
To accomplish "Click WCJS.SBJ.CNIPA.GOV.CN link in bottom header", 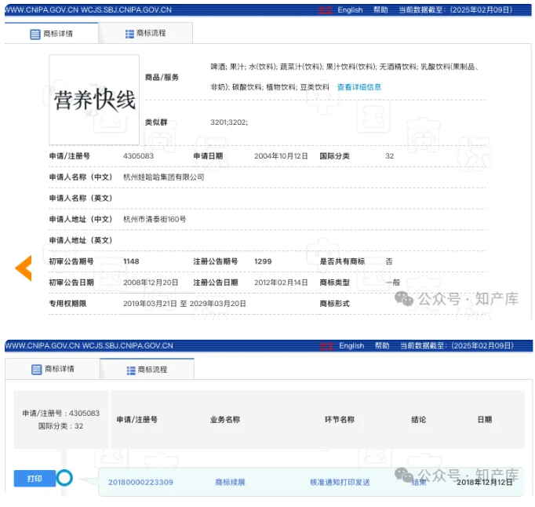I will [127, 345].
